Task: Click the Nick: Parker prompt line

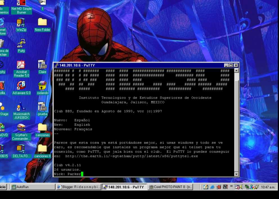Action: (69, 174)
